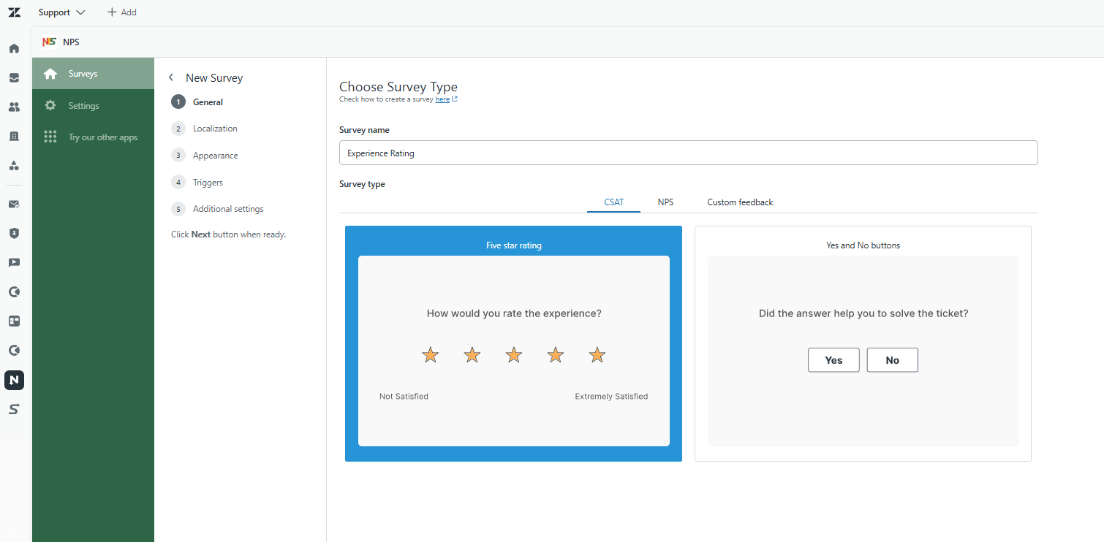Select step 1 General
The width and height of the screenshot is (1104, 542).
197,102
